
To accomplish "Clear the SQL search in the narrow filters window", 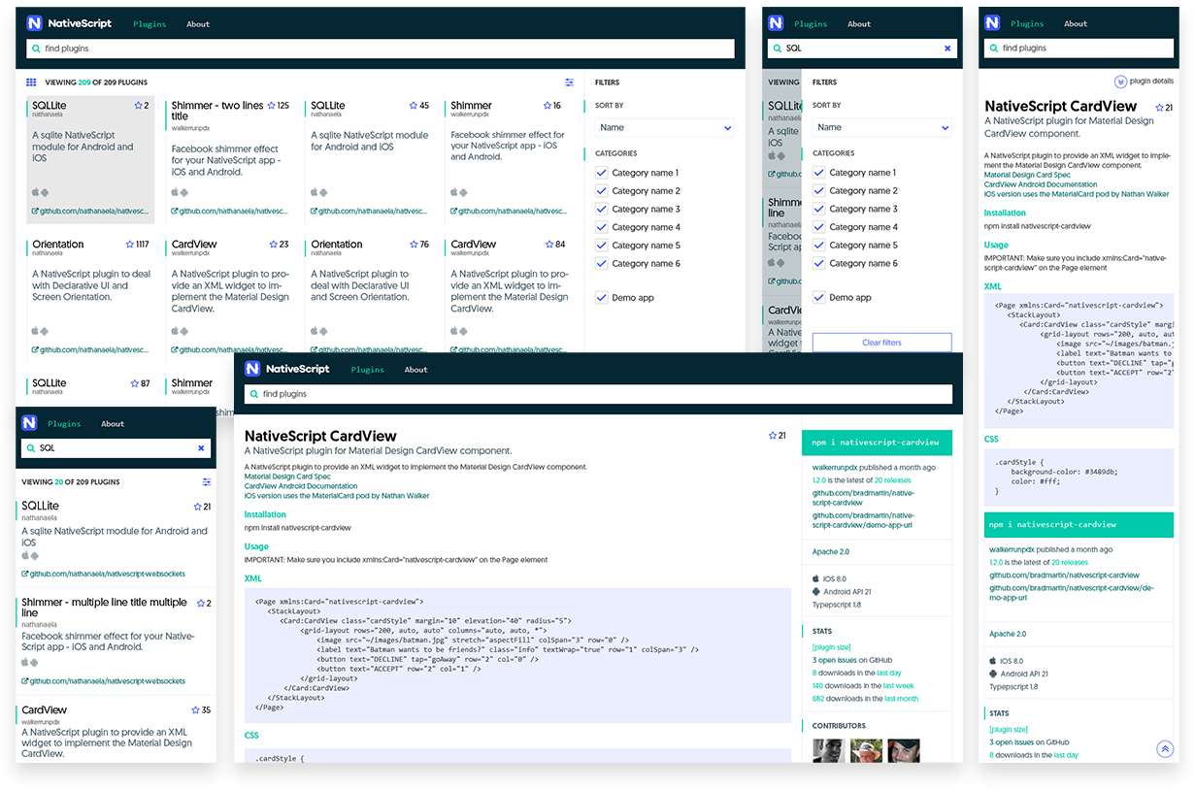I will coord(947,48).
